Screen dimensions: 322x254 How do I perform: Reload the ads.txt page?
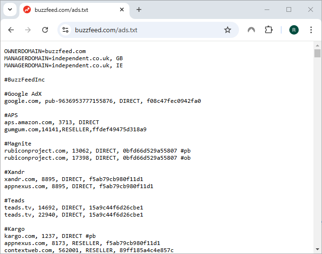(45, 30)
